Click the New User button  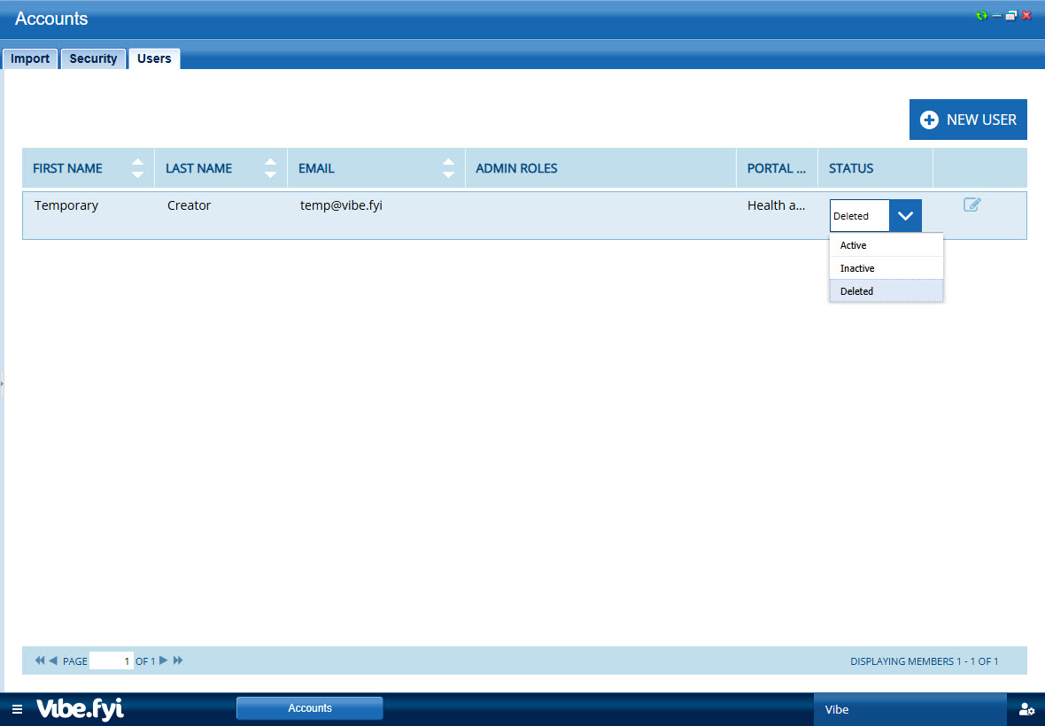(968, 120)
